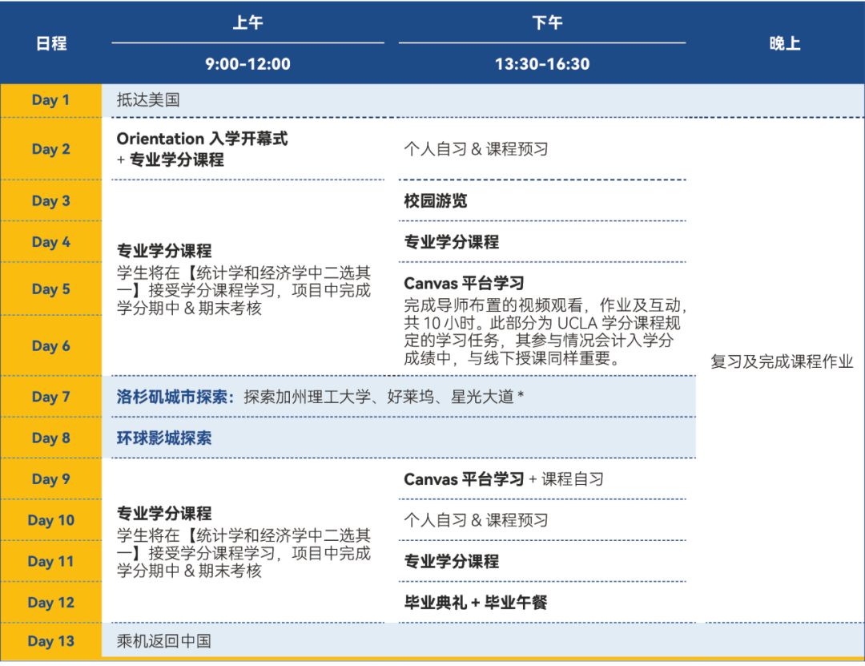Click the 洛杉矶城市探索 exploration row
Viewport: 865px width, 666px height.
click(x=320, y=397)
